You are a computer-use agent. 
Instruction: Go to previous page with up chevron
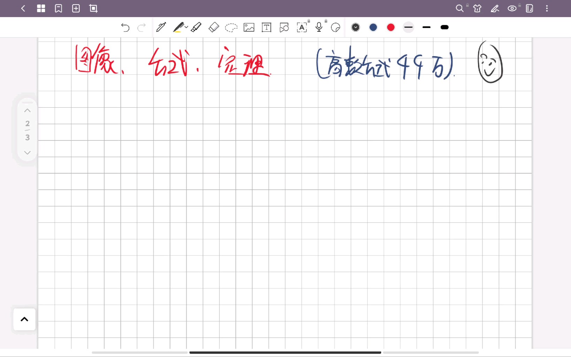tap(28, 111)
